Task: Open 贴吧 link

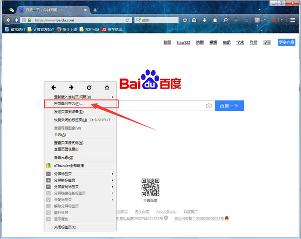Action: point(226,42)
